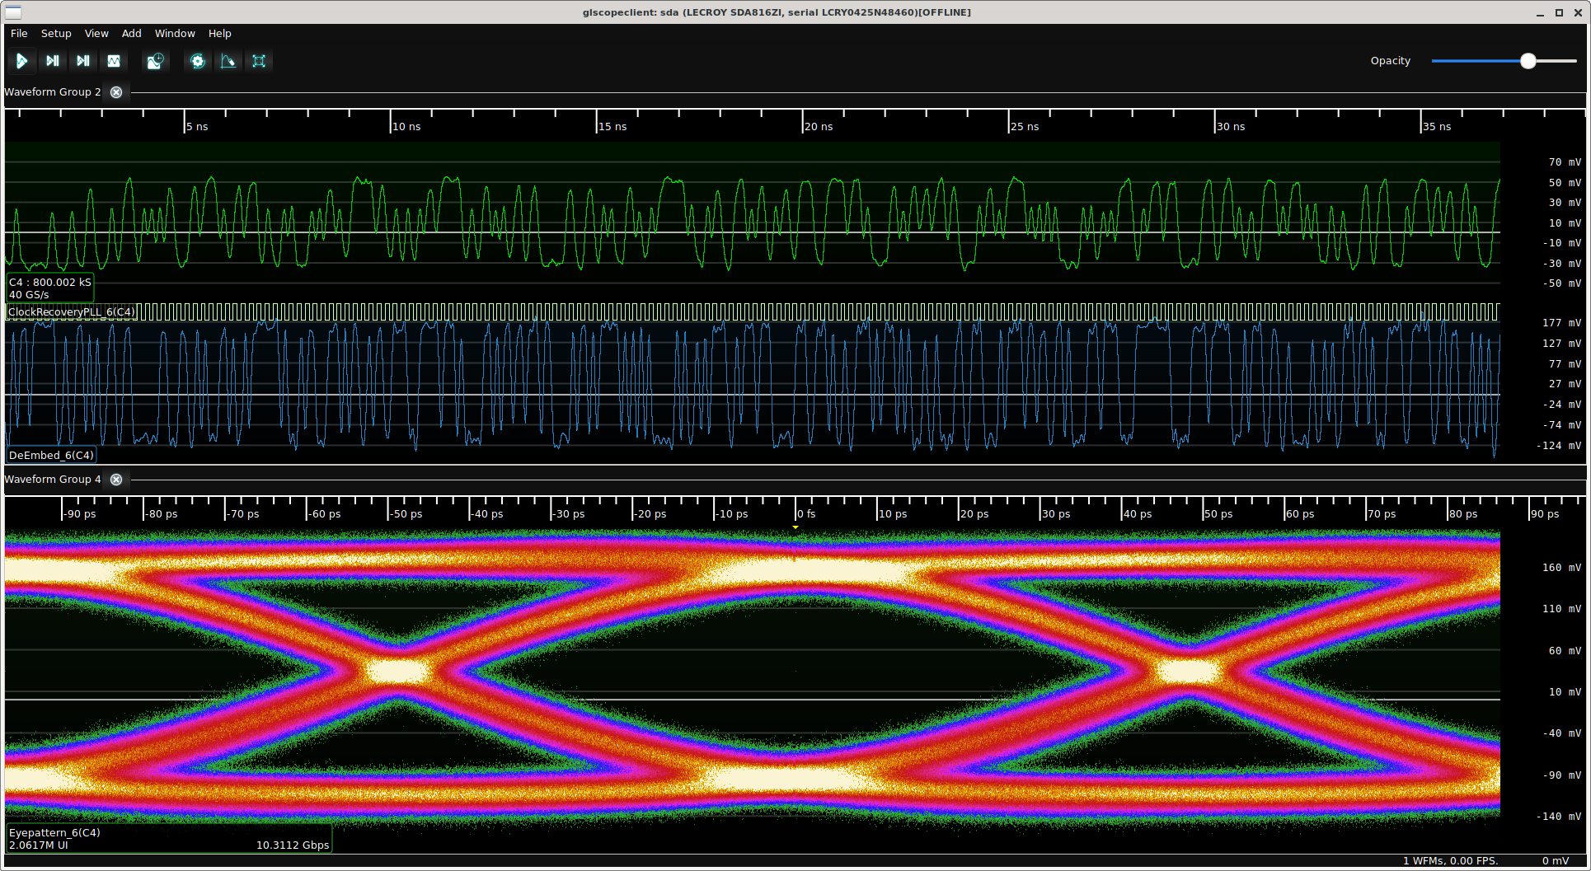Clear persistence sweep icon in toolbar
1591x871 pixels.
pyautogui.click(x=228, y=61)
